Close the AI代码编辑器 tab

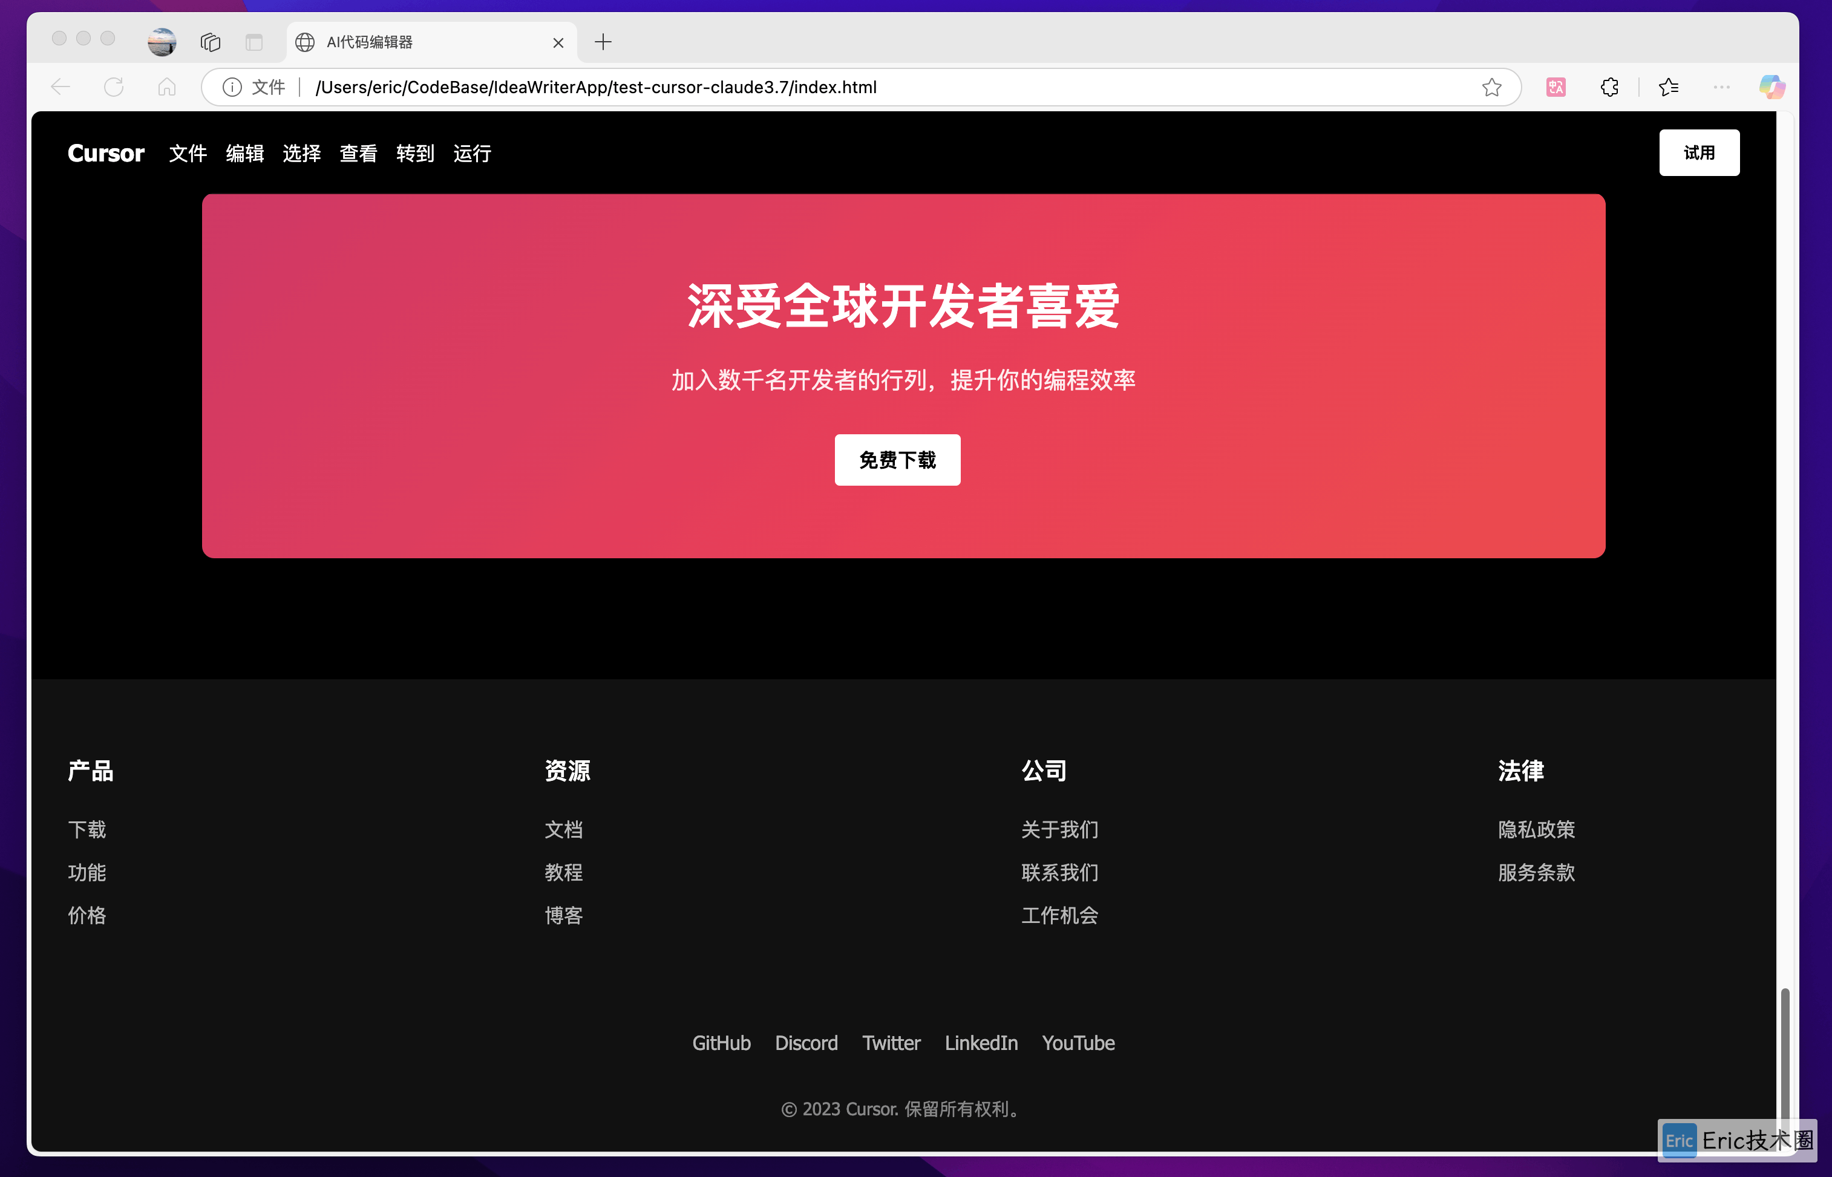(558, 43)
